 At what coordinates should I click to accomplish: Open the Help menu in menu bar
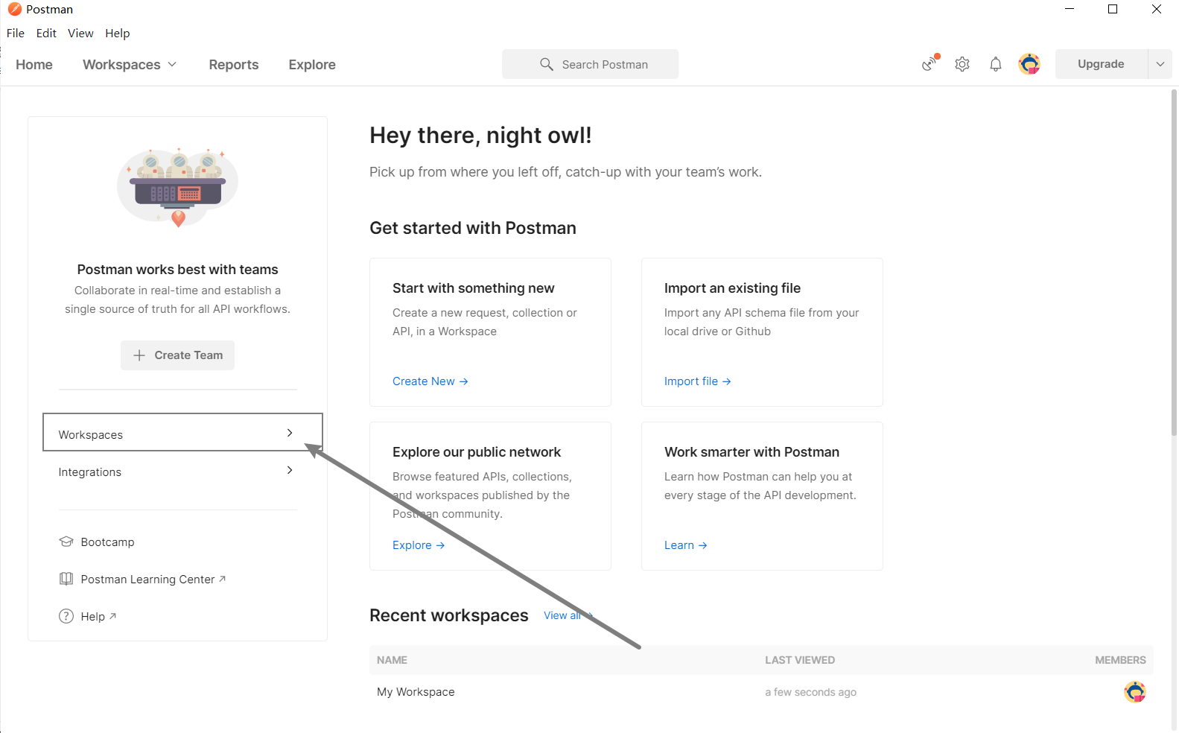[118, 33]
